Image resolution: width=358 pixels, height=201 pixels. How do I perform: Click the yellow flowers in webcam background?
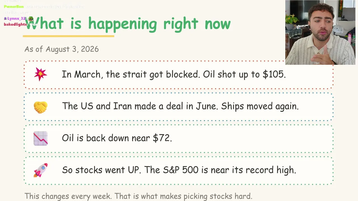(x=292, y=19)
